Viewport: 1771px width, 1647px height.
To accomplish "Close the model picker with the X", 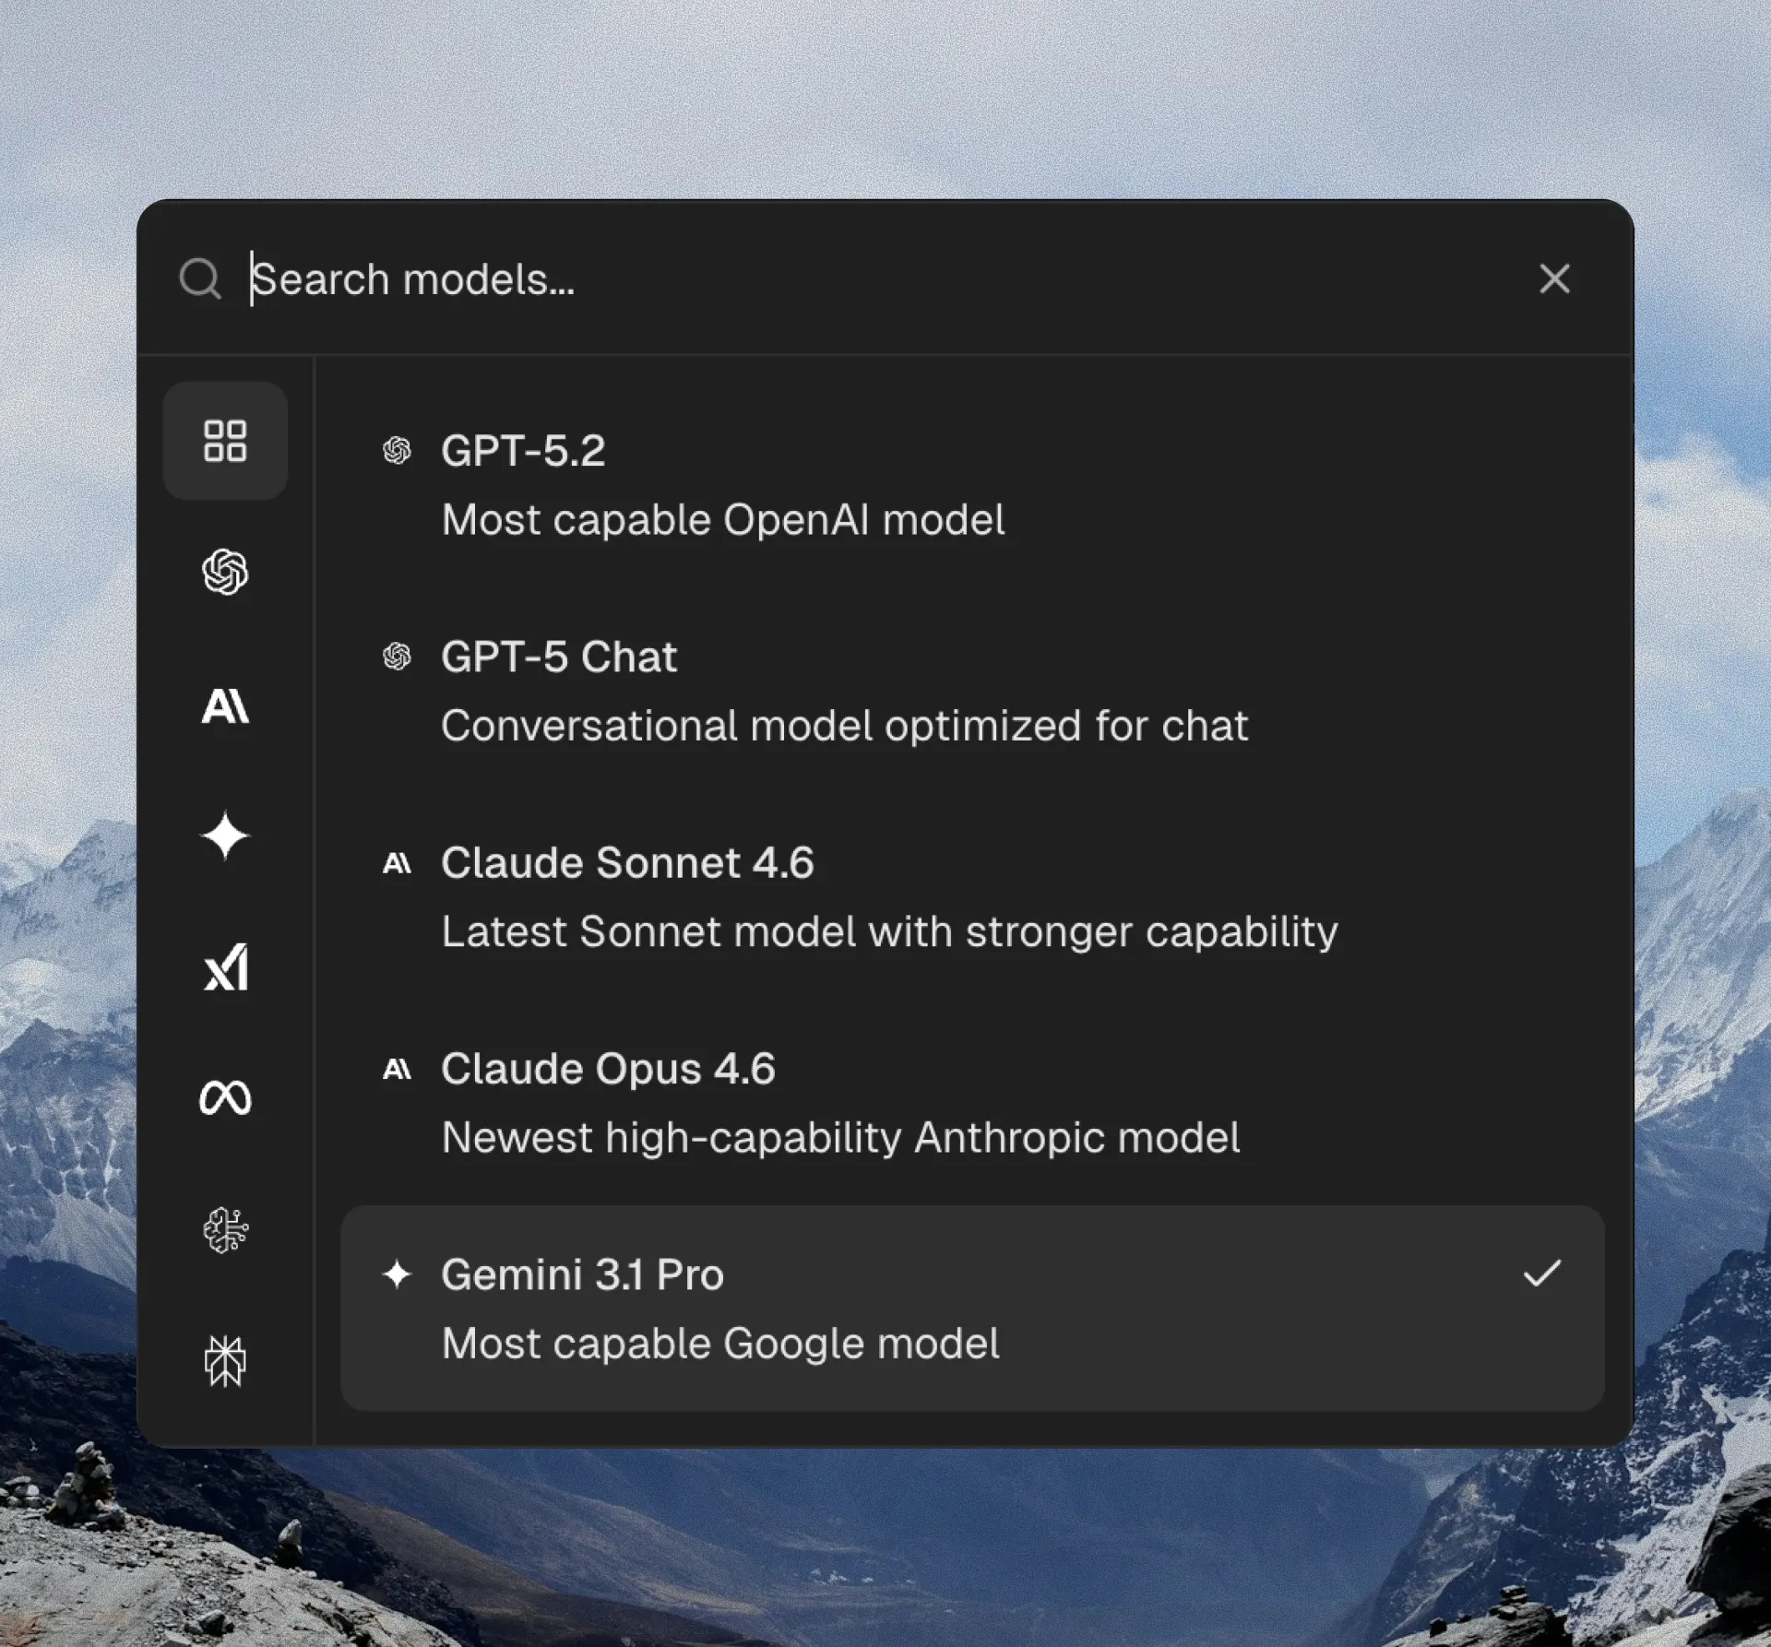I will (x=1554, y=278).
